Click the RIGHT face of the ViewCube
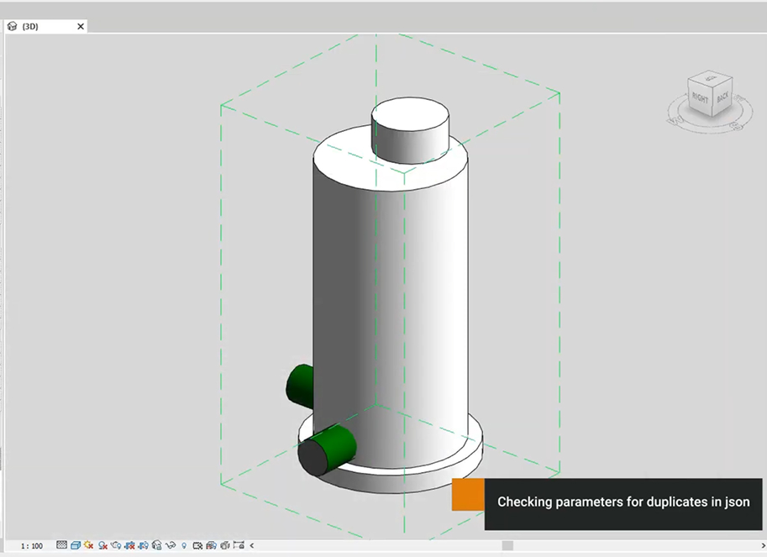The height and width of the screenshot is (557, 767). click(700, 97)
